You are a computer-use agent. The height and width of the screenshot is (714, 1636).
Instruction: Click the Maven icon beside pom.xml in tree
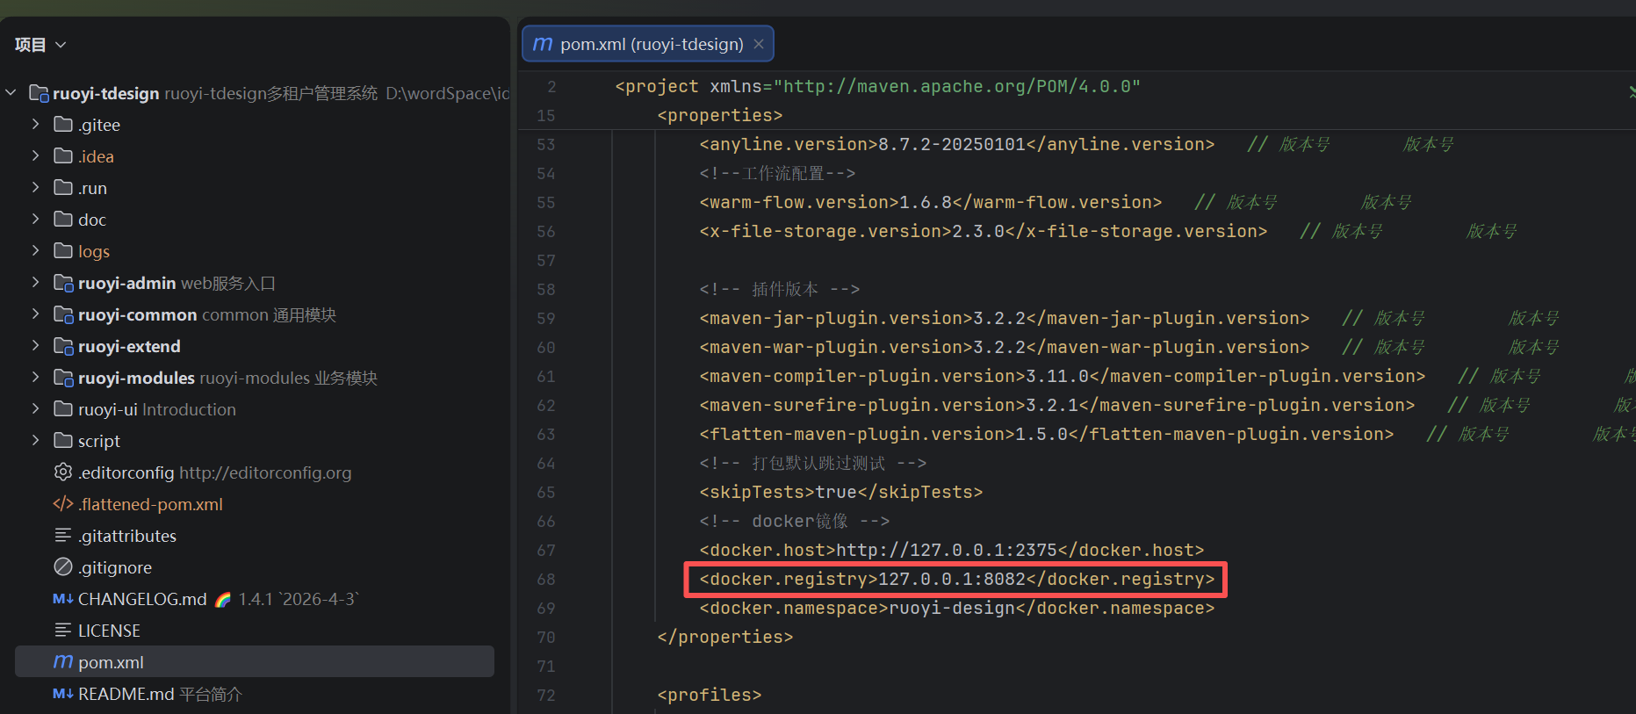coord(63,662)
